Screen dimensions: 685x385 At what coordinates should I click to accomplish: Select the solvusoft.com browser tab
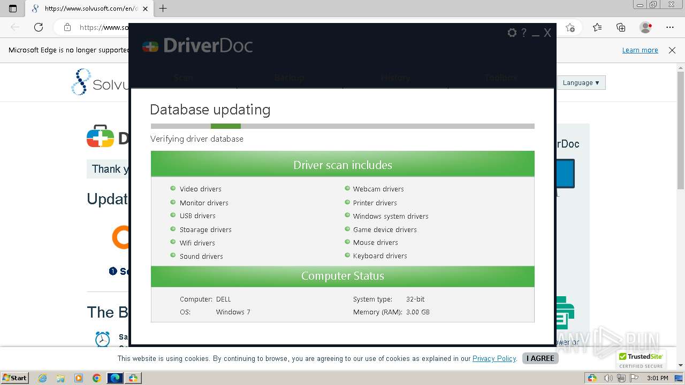[x=89, y=9]
